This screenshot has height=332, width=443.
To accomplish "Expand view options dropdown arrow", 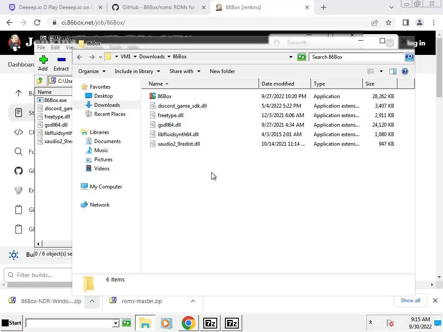I will (381, 71).
